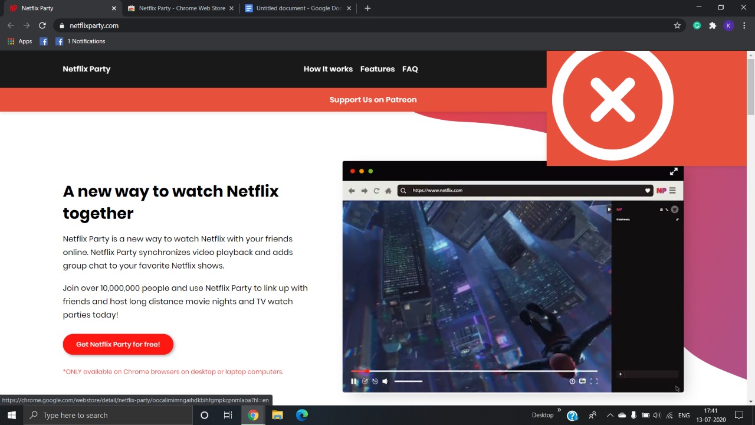Viewport: 755px width, 425px height.
Task: Open the Extensions puzzle icon
Action: 713,25
